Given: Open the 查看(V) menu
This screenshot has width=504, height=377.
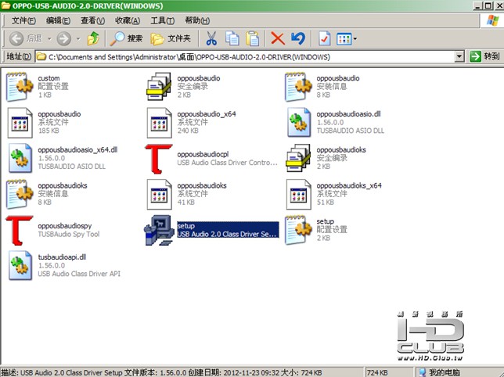Looking at the screenshot, I should coord(92,20).
